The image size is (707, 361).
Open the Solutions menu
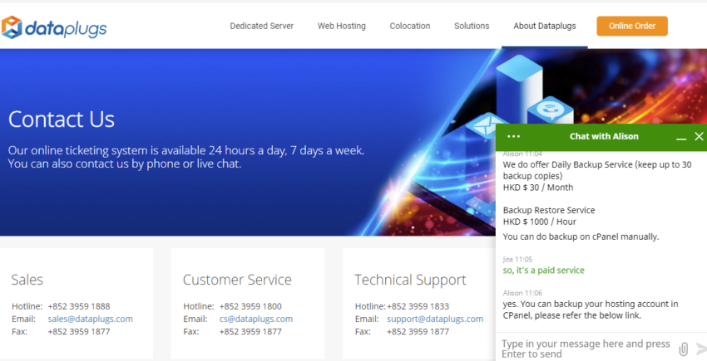(x=472, y=26)
